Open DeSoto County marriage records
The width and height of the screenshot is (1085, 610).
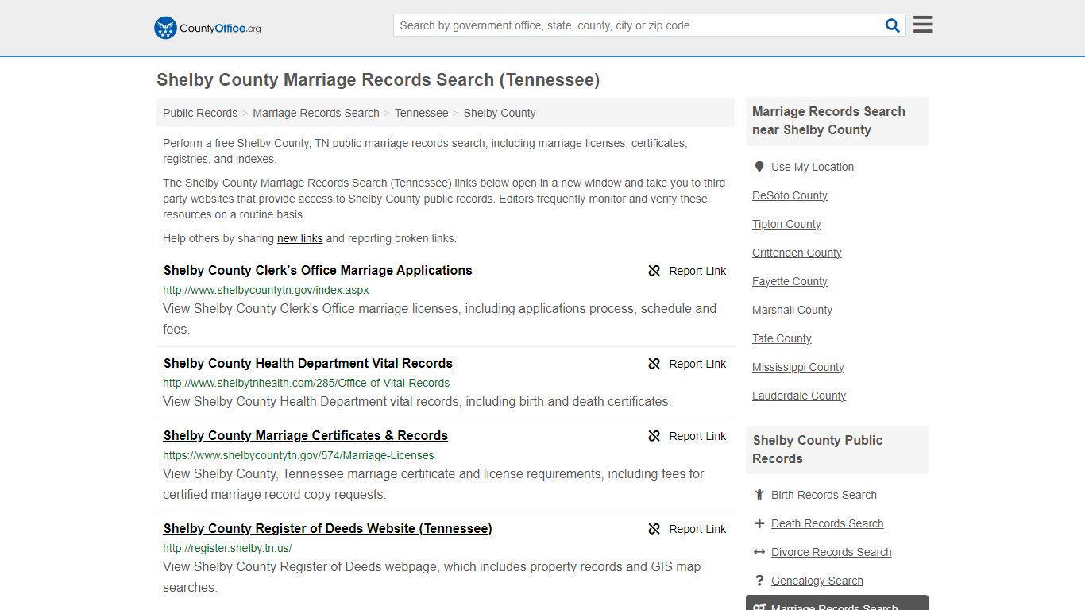(x=790, y=195)
